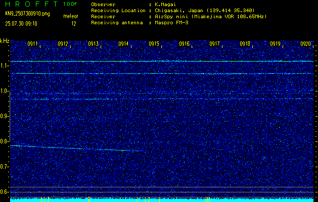Click the gray vertical range bar beside the kHz axis
This screenshot has width=318, height=202.
(x=10, y=116)
